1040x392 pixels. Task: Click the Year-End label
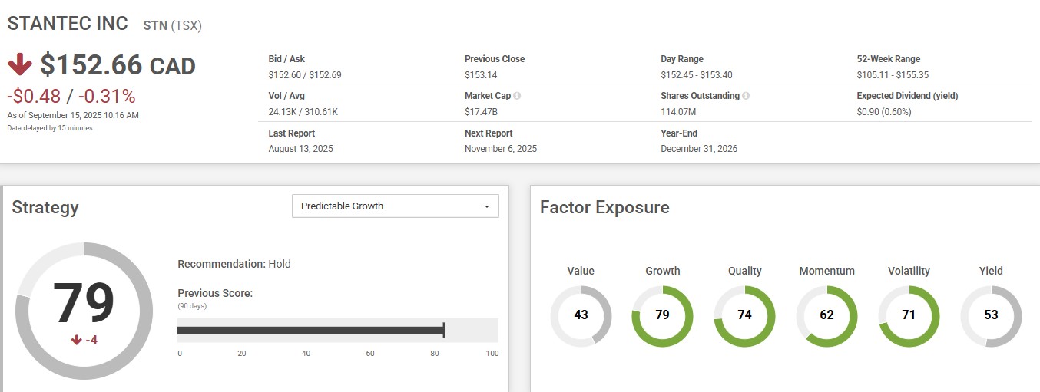(x=679, y=133)
